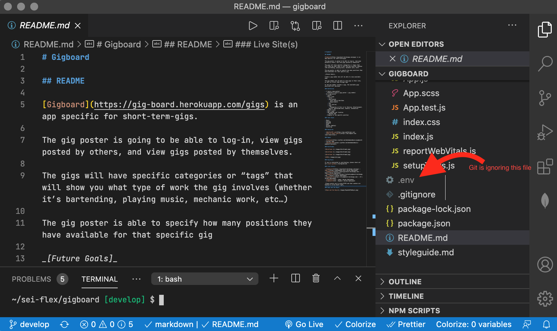Screen dimensions: 557x331
Task: Show more panel tabs ellipsis
Action: pos(136,279)
